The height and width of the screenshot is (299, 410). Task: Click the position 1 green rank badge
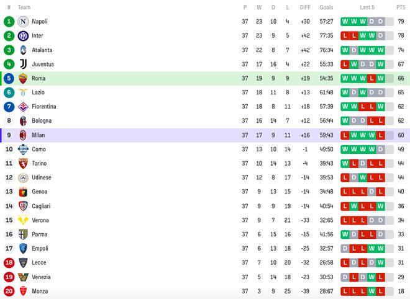[x=9, y=21]
